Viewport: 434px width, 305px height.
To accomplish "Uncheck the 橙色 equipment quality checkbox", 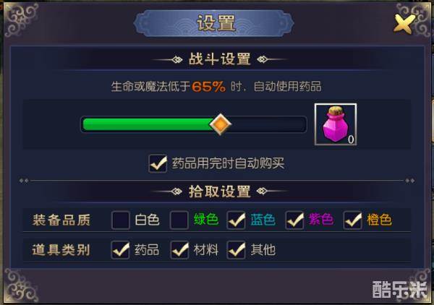I will (353, 220).
